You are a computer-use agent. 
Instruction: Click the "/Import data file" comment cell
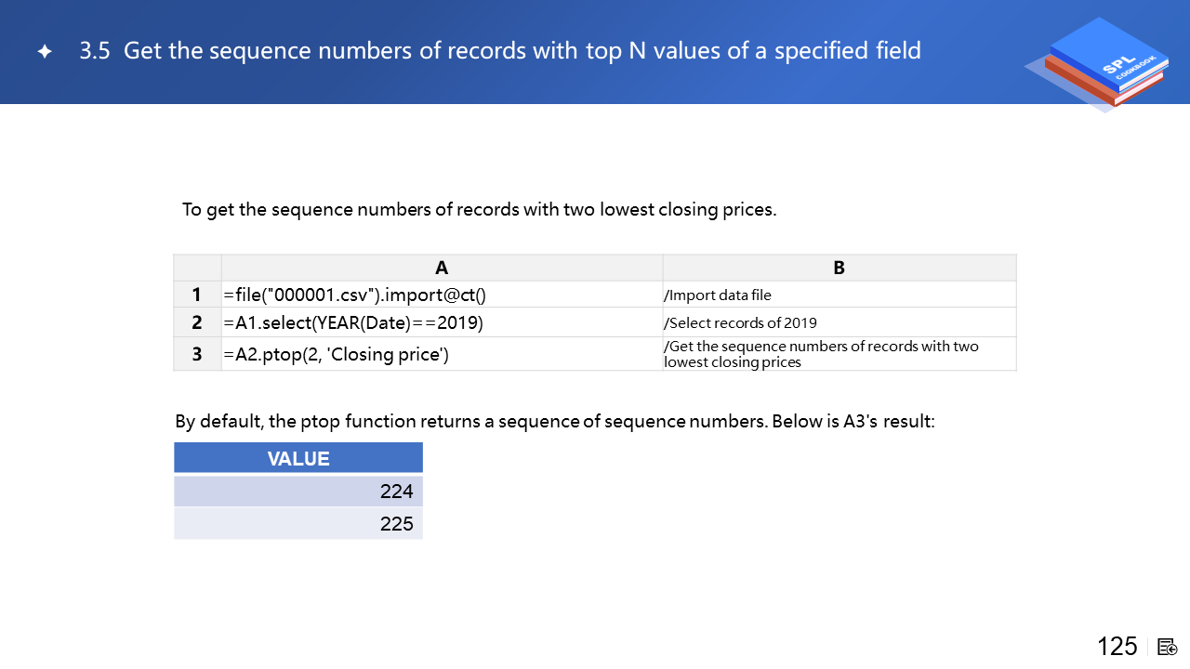click(x=718, y=295)
